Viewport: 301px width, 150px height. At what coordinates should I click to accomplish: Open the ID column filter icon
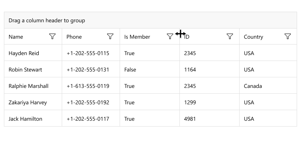coord(230,36)
